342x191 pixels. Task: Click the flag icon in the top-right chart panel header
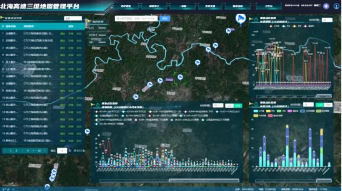coord(251,19)
